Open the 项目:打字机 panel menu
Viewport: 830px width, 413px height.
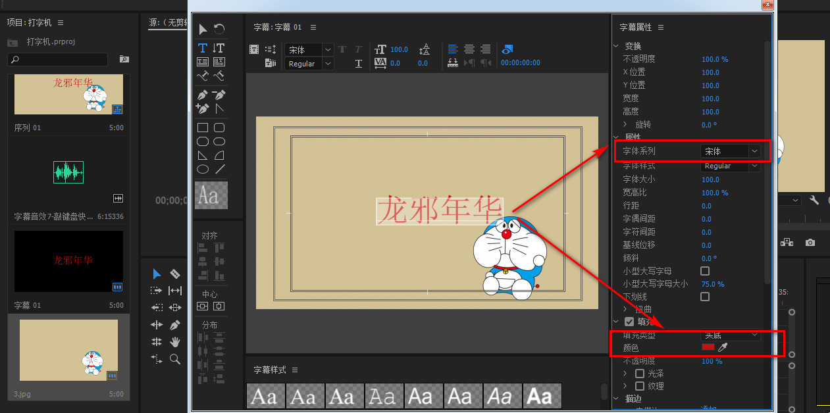click(61, 22)
